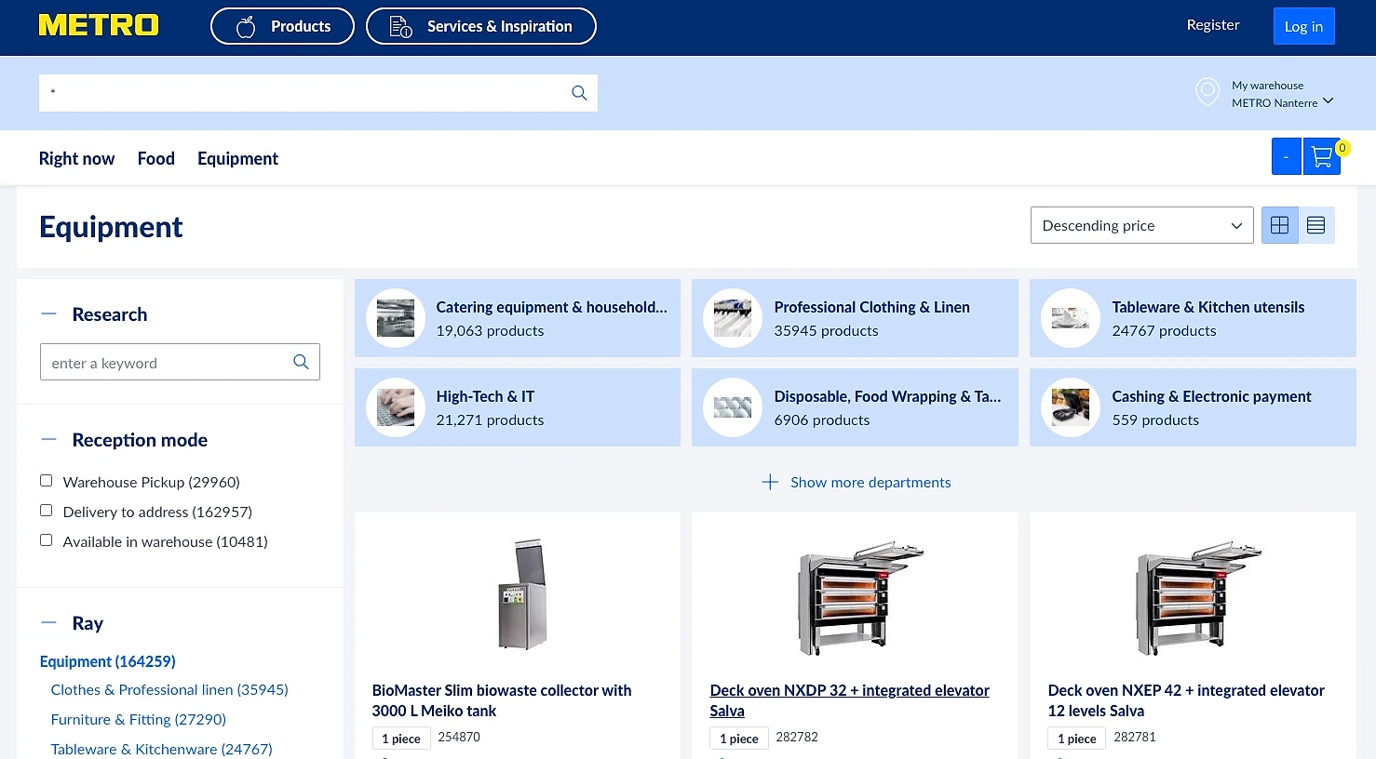
Task: Click the Tableware & Kitchen utensils thumbnail
Action: tap(1071, 318)
